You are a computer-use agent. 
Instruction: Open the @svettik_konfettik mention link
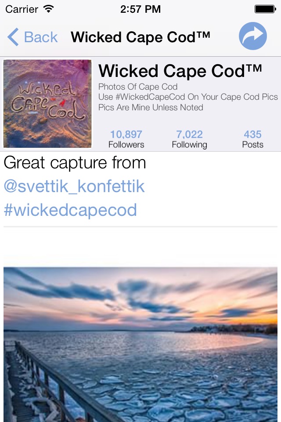click(x=74, y=186)
